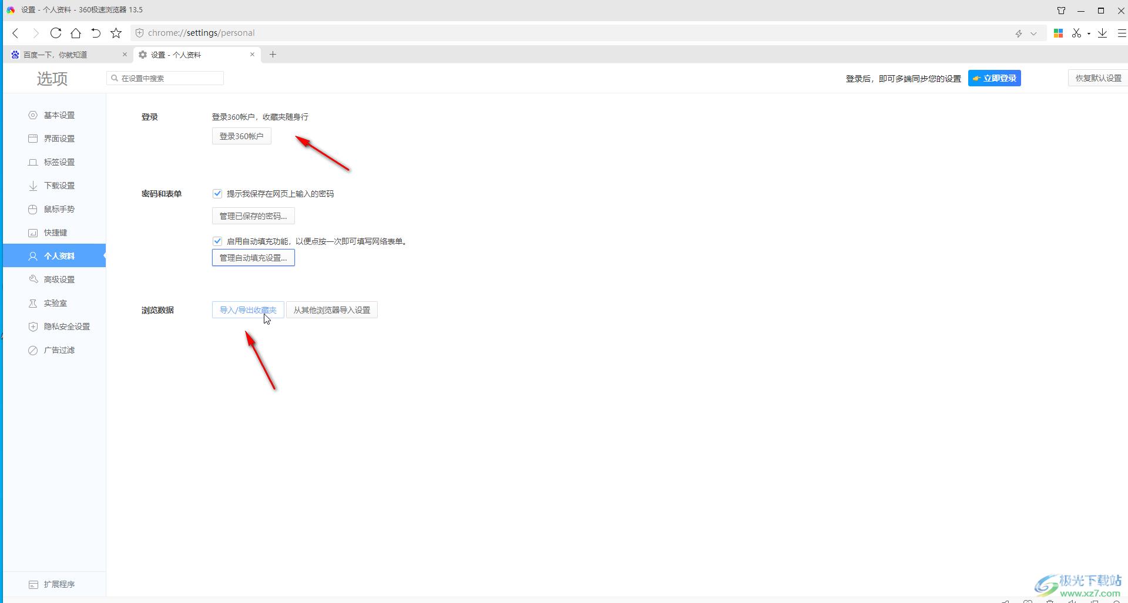Click the lightning speed mode icon in address bar
1128x603 pixels.
[1019, 33]
